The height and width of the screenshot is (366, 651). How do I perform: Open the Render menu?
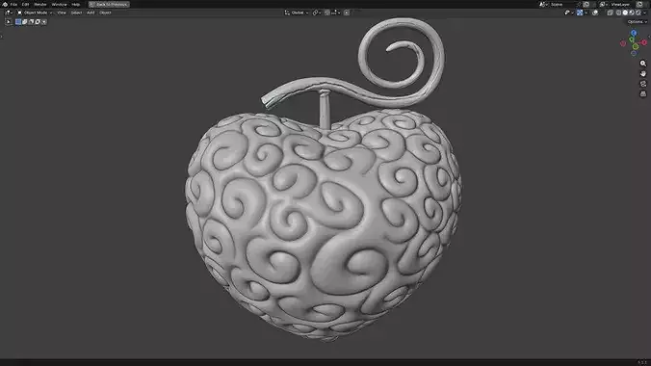pyautogui.click(x=39, y=4)
